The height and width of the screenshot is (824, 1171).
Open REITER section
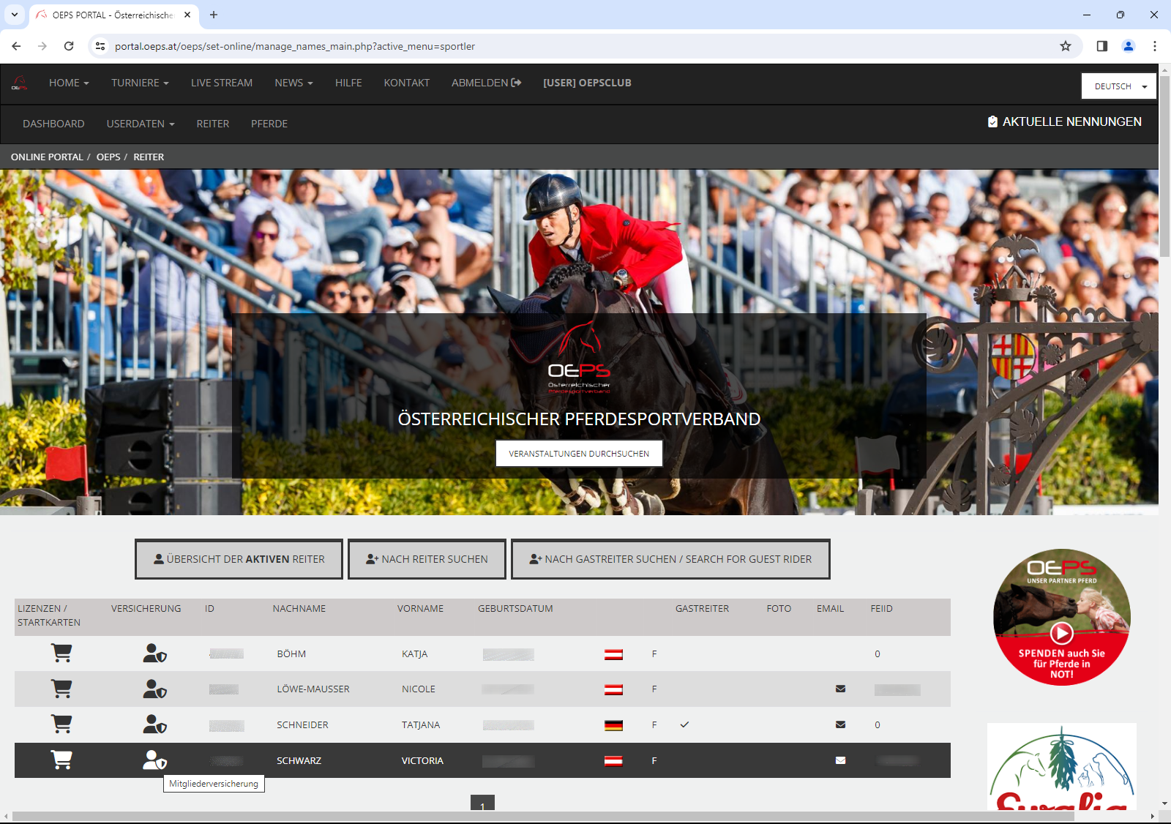tap(213, 124)
